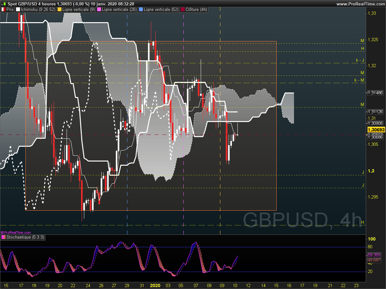Click the 1,32 price axis label

(372, 66)
